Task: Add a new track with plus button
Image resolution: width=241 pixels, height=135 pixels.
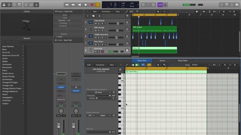Action: pyautogui.click(x=88, y=16)
